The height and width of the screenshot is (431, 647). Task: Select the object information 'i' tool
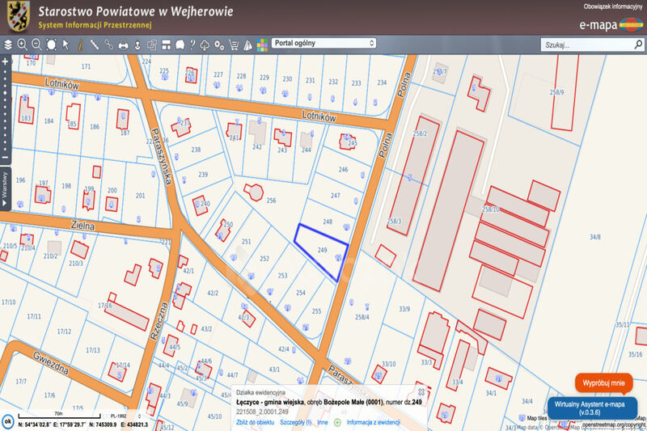coord(80,44)
